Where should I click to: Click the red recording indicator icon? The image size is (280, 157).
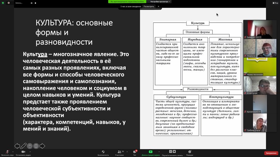coord(8,3)
